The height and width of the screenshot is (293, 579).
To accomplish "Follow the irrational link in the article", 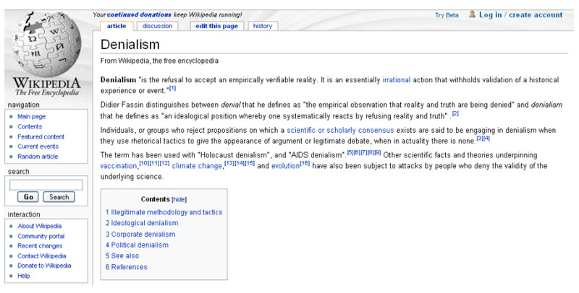I will click(x=398, y=80).
